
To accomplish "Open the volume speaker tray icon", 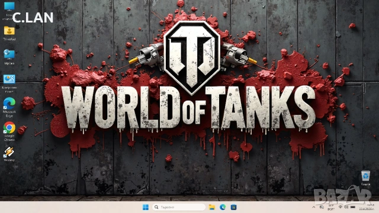I will point(346,207).
